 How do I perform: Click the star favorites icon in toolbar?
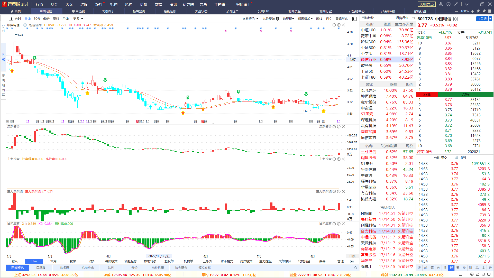[x=478, y=11]
